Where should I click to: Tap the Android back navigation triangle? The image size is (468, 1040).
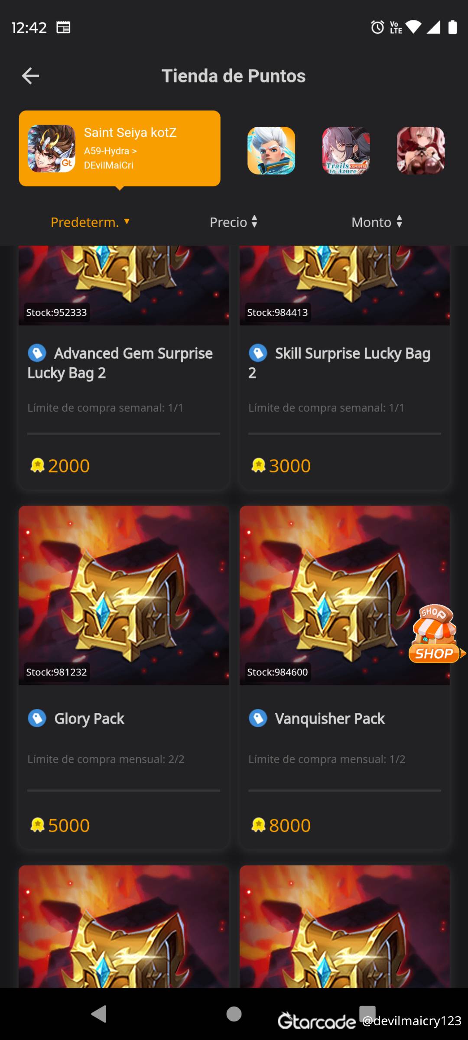pos(99,1014)
